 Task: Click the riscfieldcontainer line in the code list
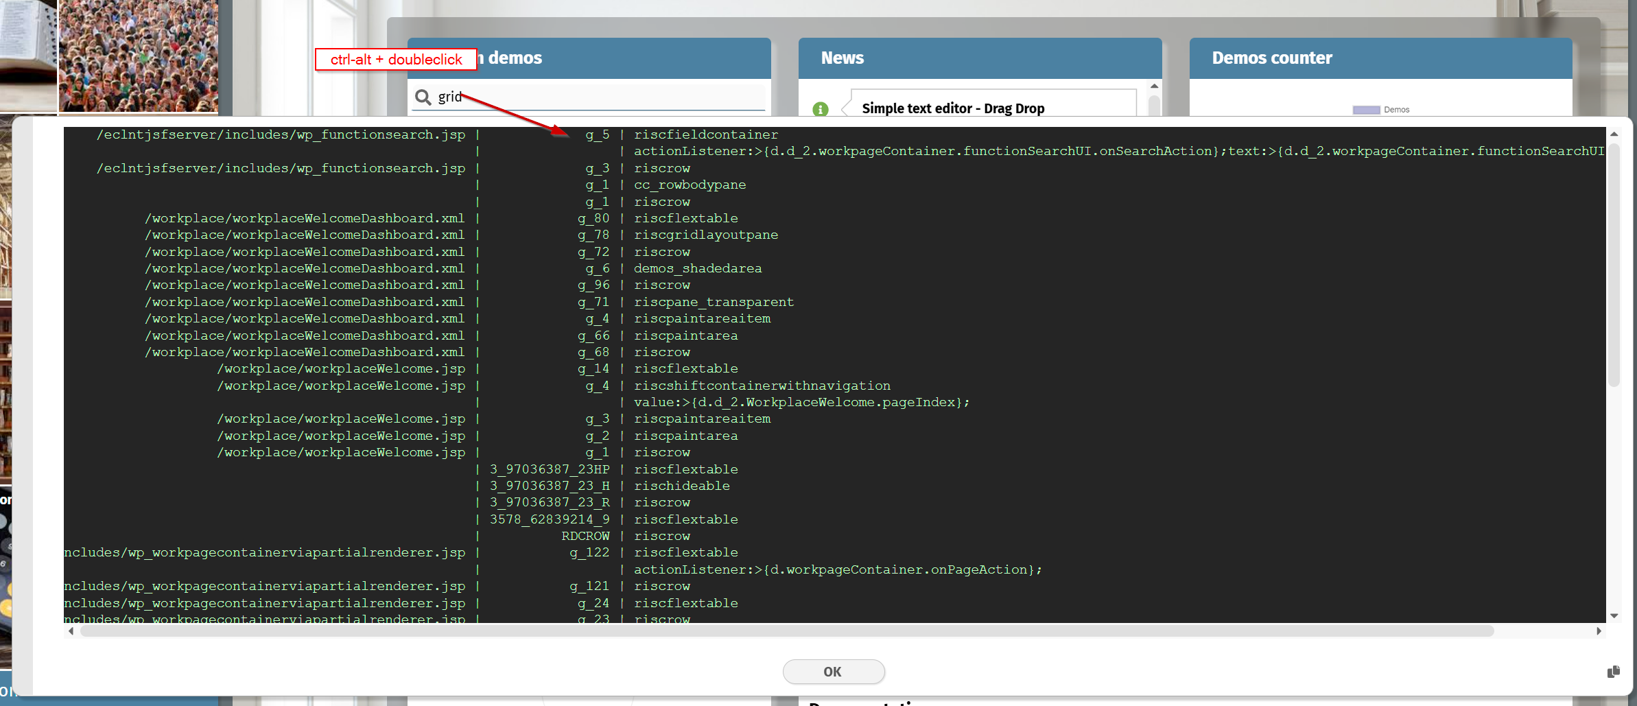[705, 134]
